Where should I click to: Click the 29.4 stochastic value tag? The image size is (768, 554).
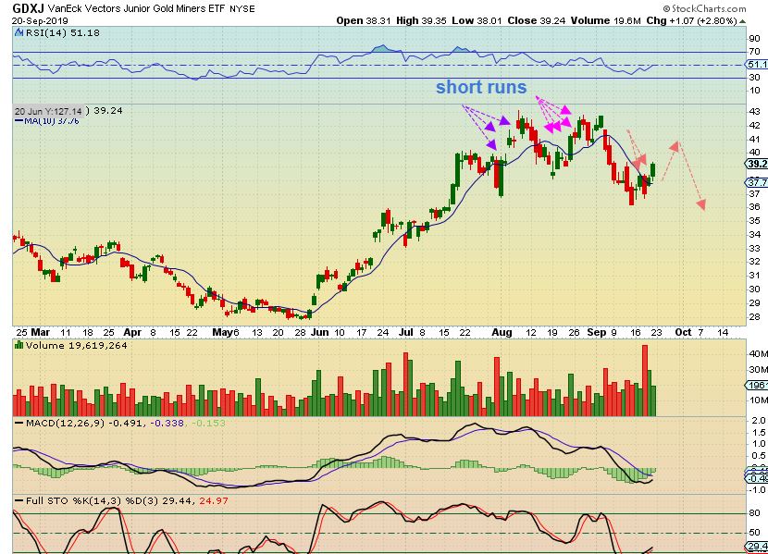(x=757, y=547)
